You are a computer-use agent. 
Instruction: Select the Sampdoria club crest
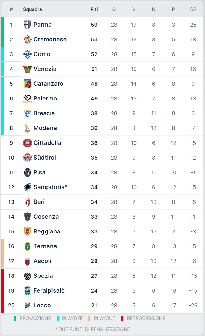coord(27,187)
